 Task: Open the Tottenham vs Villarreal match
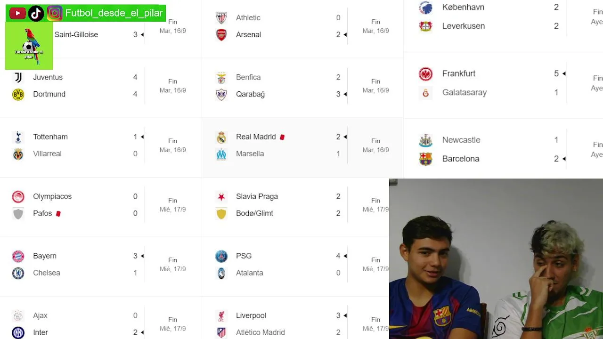[101, 147]
